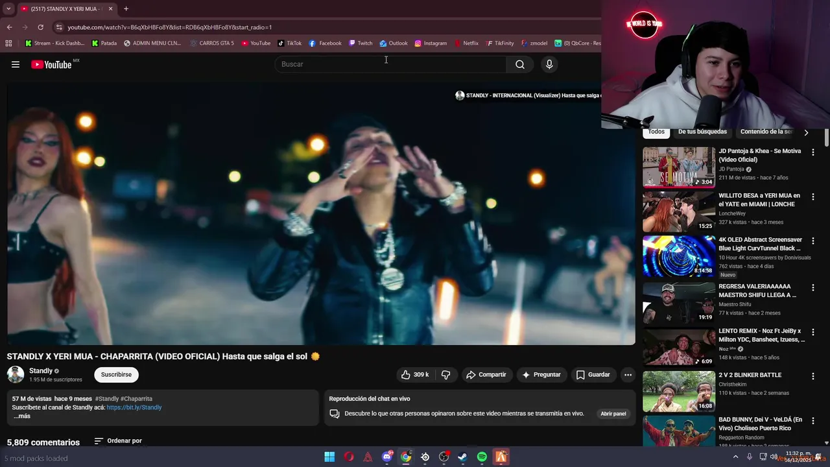Click the Standly channel avatar

pos(16,374)
